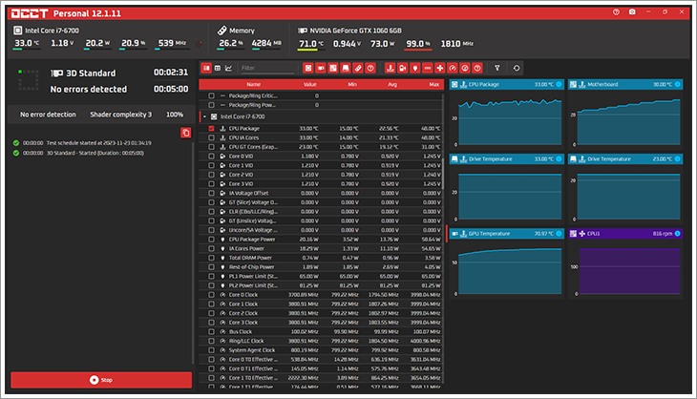
Task: Sort sensors by the Value column
Action: click(309, 84)
